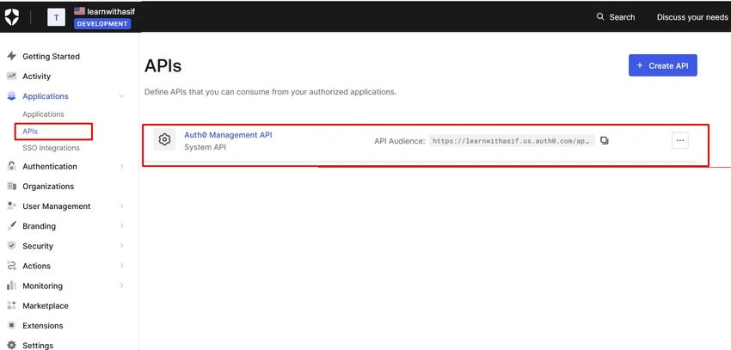This screenshot has width=731, height=350.
Task: Open the Auth0 Management API link
Action: (x=228, y=135)
